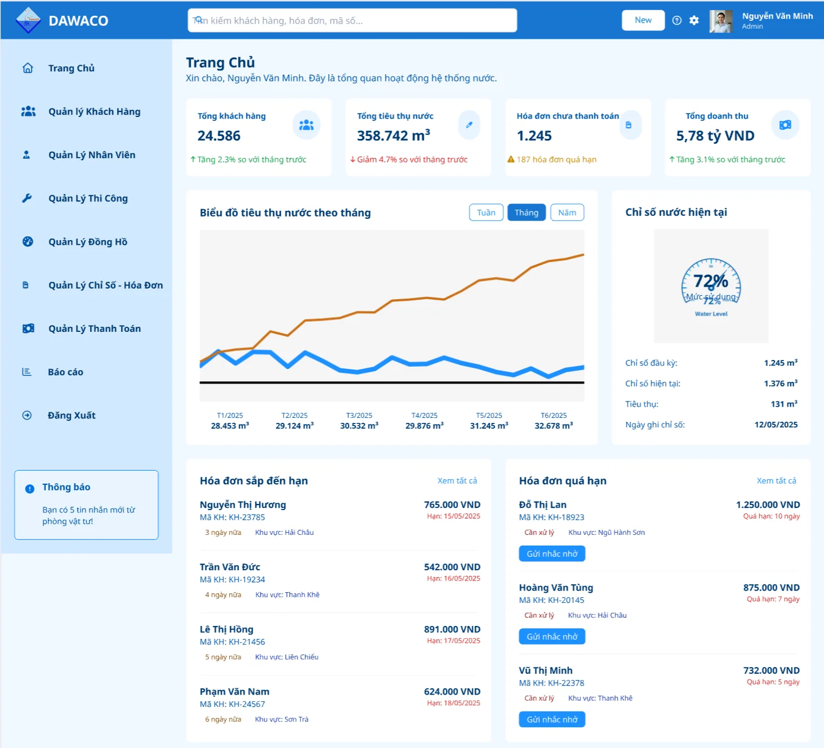Click the Đăng Xuất logout arrow icon

point(26,415)
